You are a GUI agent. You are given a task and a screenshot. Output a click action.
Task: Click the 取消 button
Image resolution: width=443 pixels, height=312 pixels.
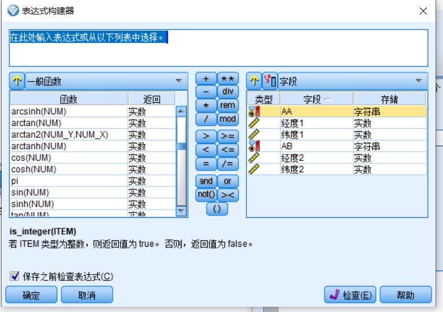click(x=87, y=295)
